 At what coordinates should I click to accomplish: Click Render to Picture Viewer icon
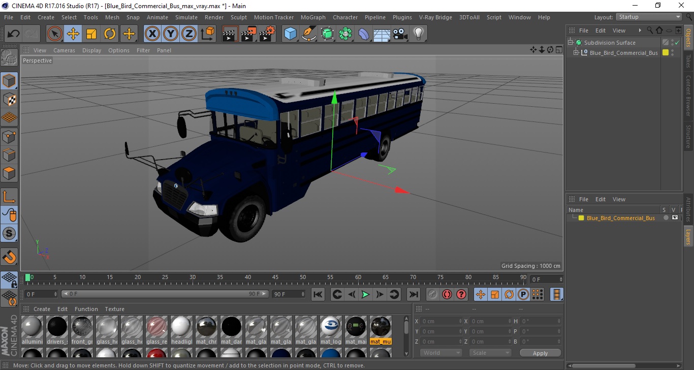[248, 34]
